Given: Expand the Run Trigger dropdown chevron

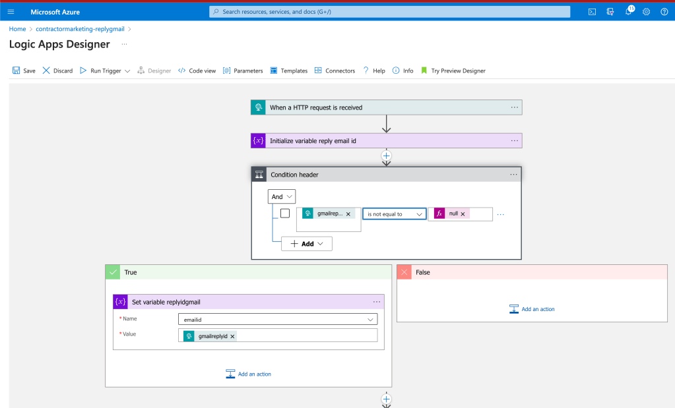Looking at the screenshot, I should (x=127, y=71).
